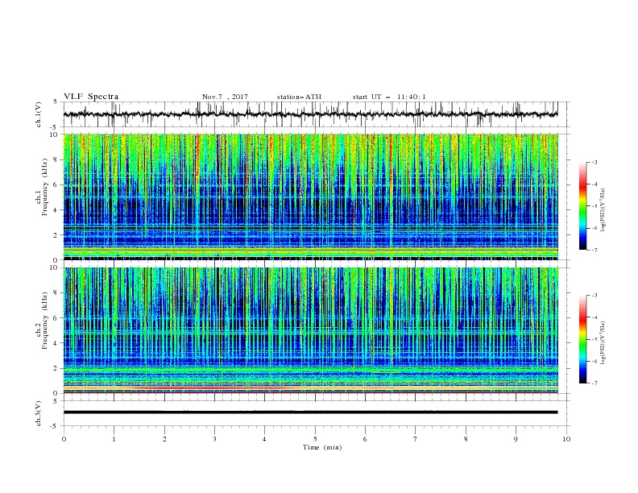Select the date text 'Nov.7 , 2017'
638x493 pixels.
pos(225,97)
